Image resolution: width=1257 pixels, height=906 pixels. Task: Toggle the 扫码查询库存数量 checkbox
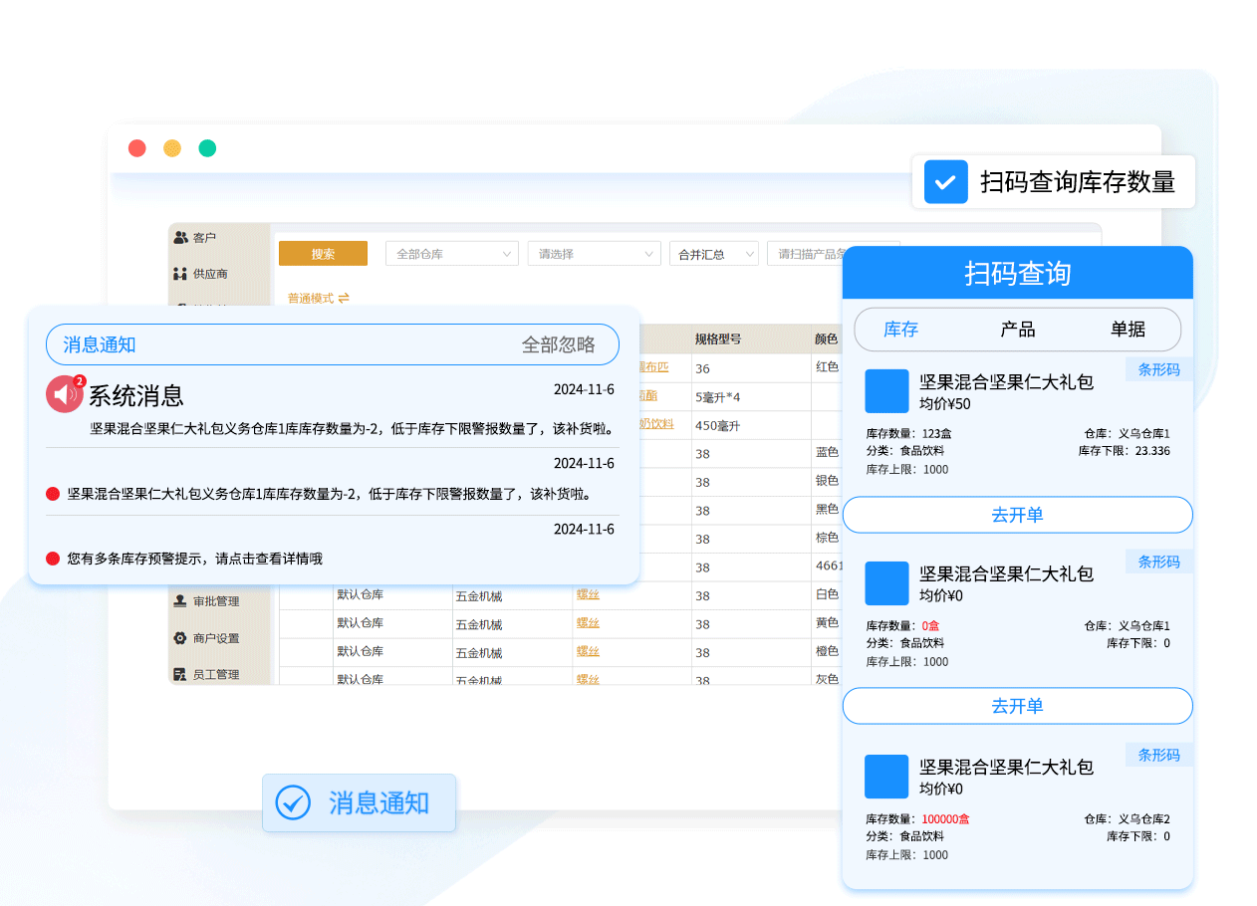(x=945, y=182)
